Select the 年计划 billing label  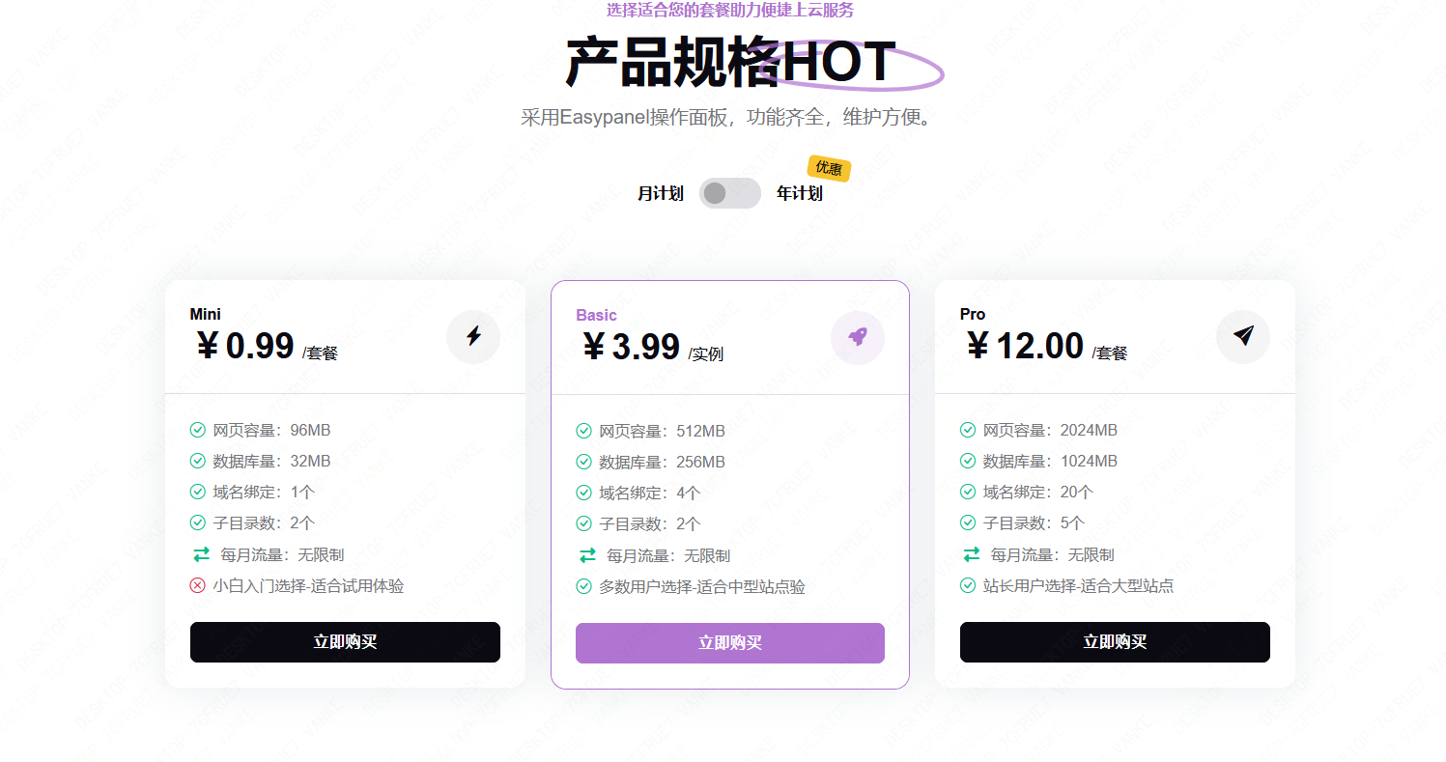pyautogui.click(x=799, y=193)
